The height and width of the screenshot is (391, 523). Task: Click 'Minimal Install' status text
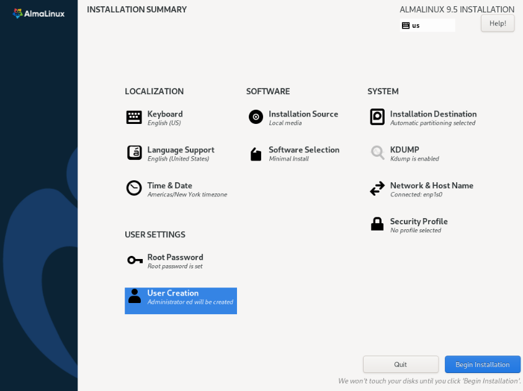coord(289,159)
